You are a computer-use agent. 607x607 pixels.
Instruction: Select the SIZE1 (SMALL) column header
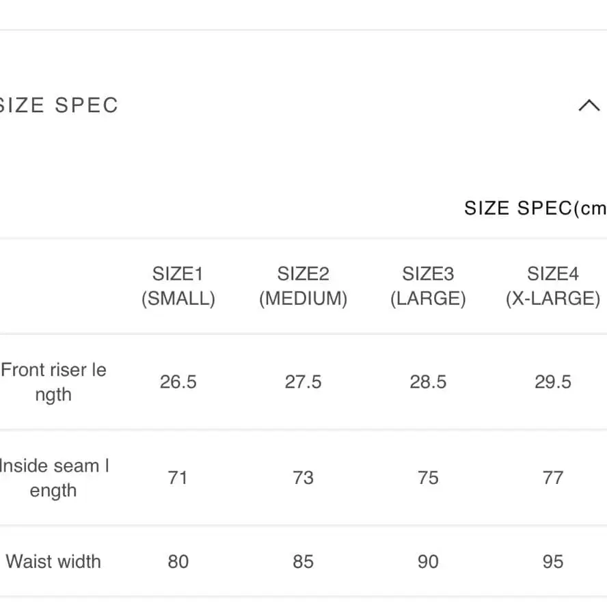[178, 286]
